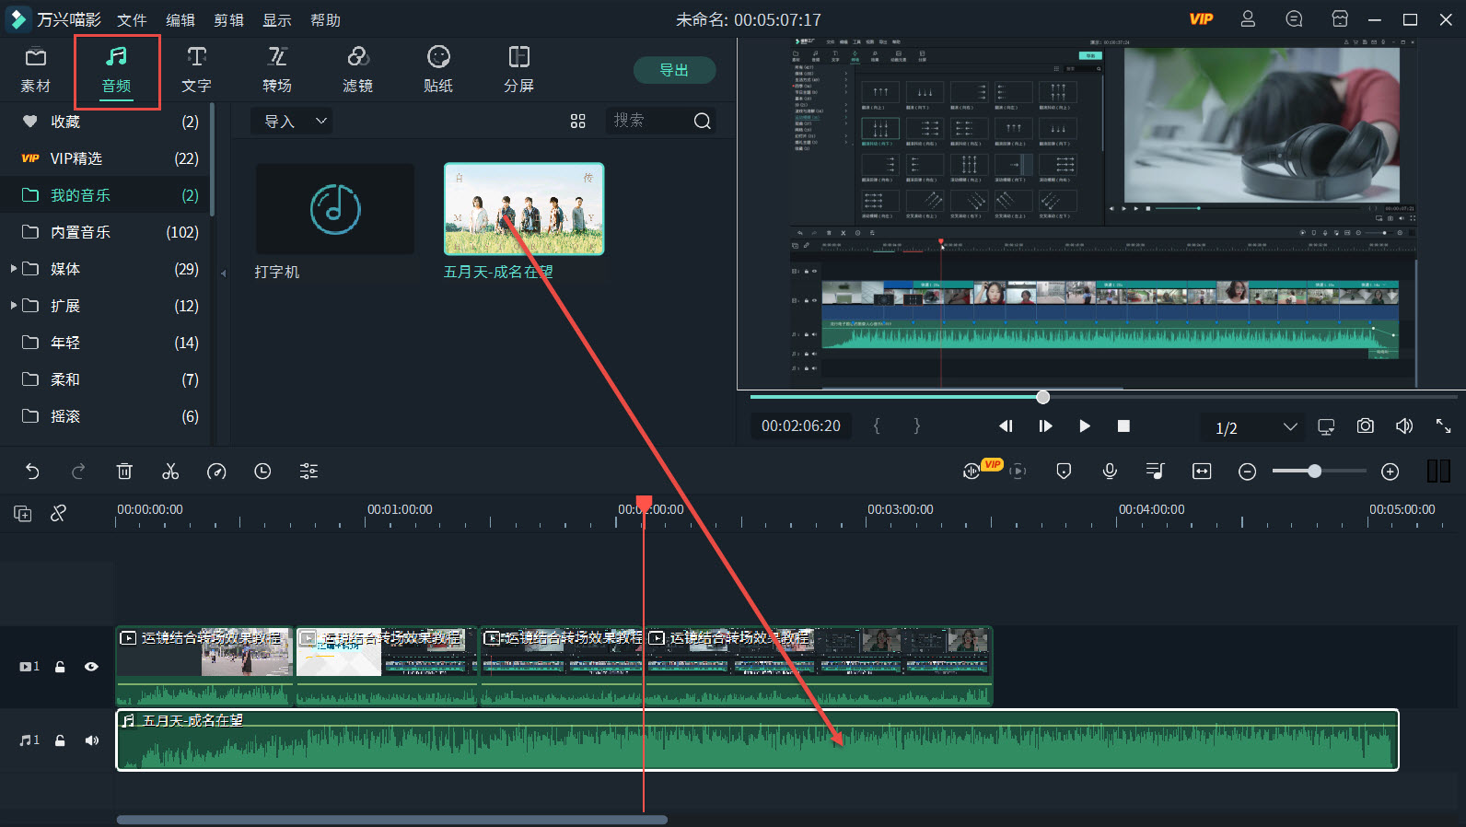The image size is (1466, 827).
Task: Open the 转场 transitions tab
Action: click(x=276, y=70)
